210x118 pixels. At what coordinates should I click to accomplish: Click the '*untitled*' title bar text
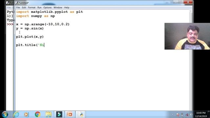(x=24, y=3)
